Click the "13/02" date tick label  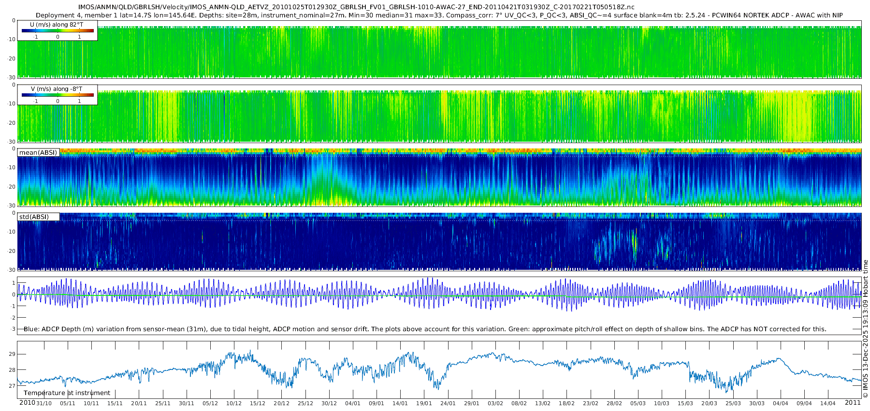pos(543,403)
